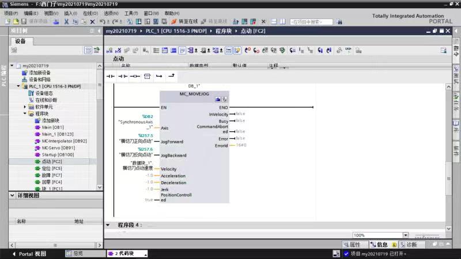
Task: Collapse the 详细视图 panel
Action: [x=12, y=195]
